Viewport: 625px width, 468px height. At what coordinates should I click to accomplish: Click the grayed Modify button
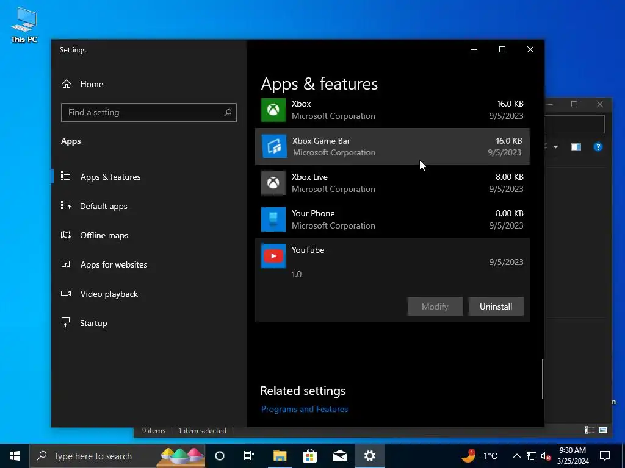435,307
